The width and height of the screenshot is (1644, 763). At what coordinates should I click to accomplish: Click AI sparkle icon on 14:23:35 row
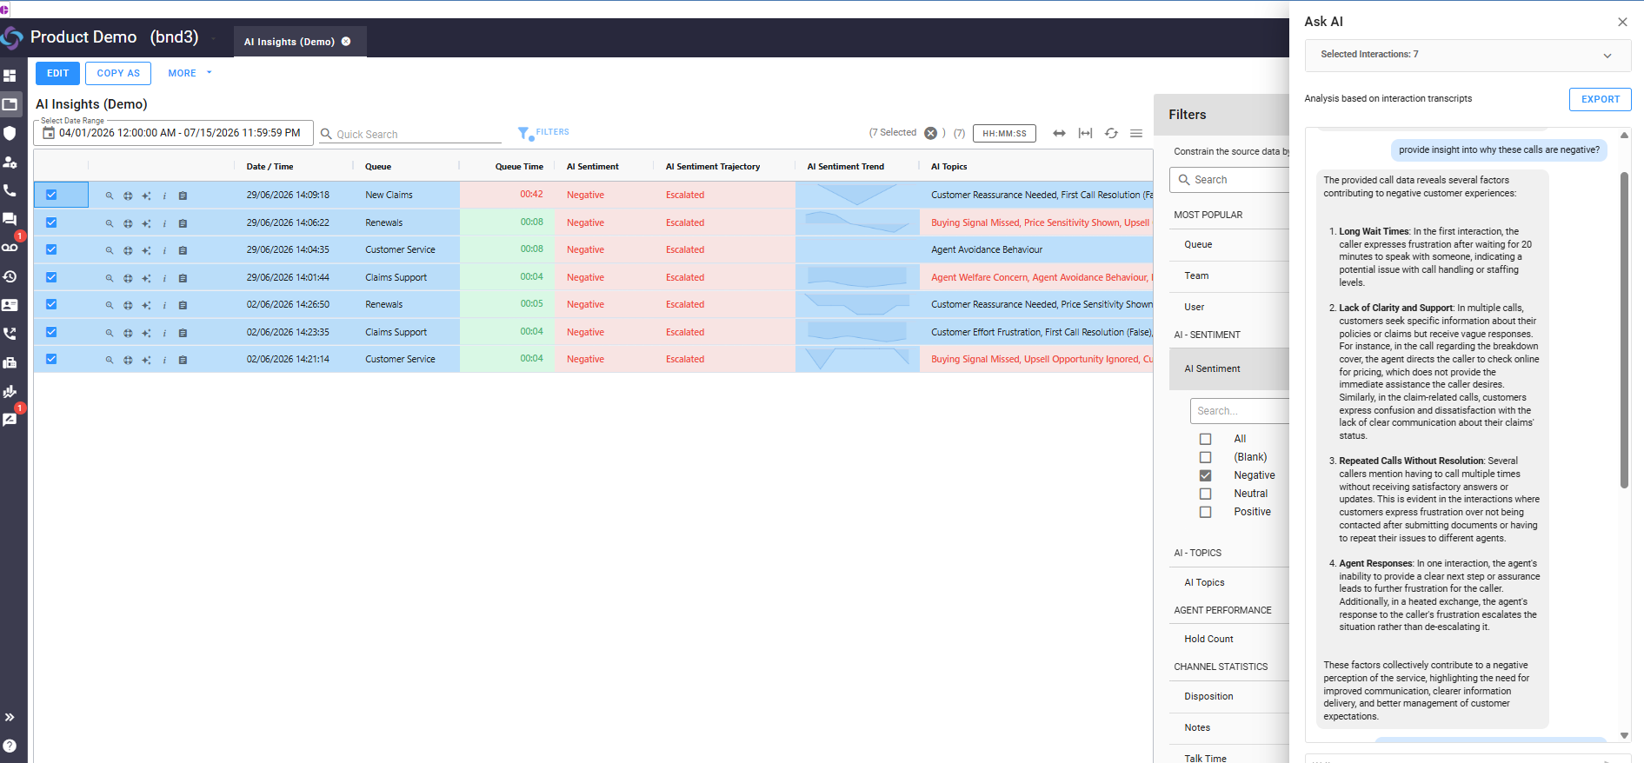point(146,333)
